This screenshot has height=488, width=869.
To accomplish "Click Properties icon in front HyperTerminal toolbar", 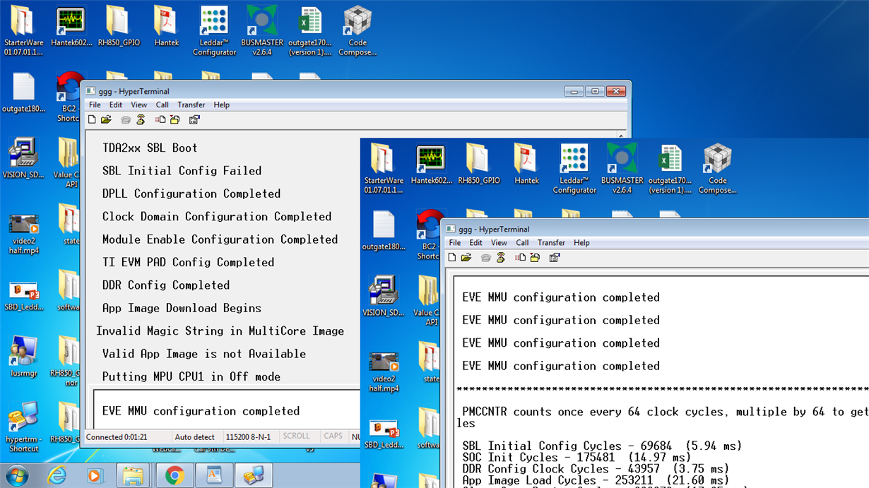I will pyautogui.click(x=555, y=258).
